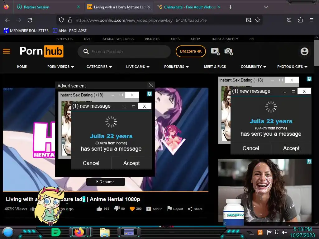
Task: Open the tracking protection shield icon
Action: click(x=61, y=20)
